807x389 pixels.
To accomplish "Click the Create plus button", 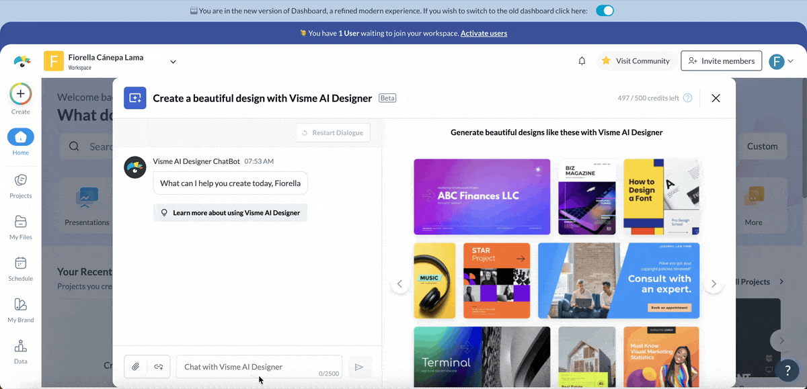I will pos(21,94).
